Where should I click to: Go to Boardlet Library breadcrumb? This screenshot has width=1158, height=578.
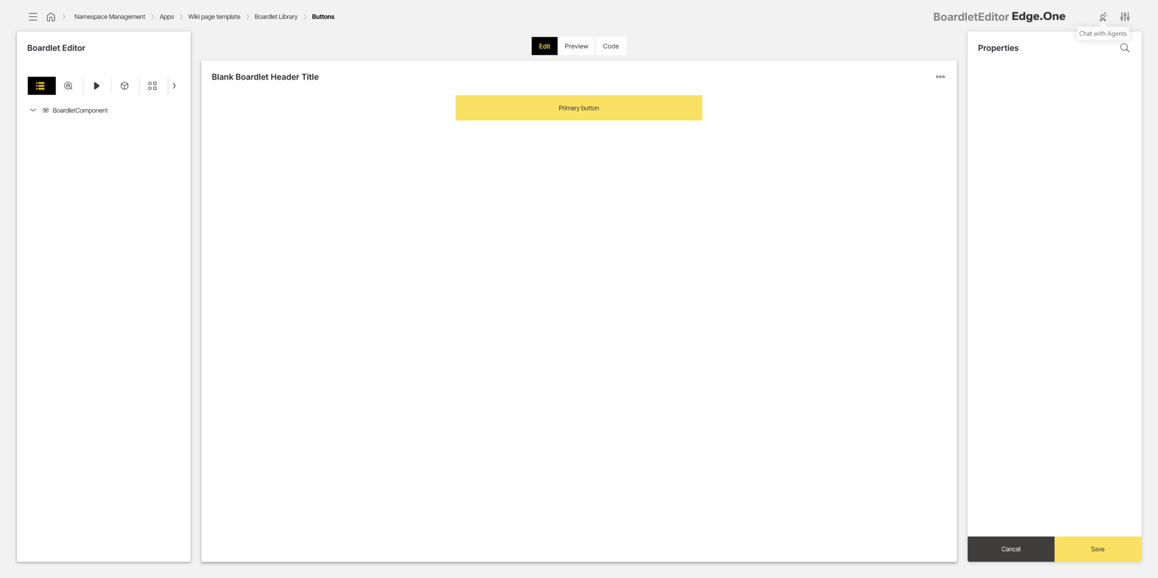pos(276,17)
